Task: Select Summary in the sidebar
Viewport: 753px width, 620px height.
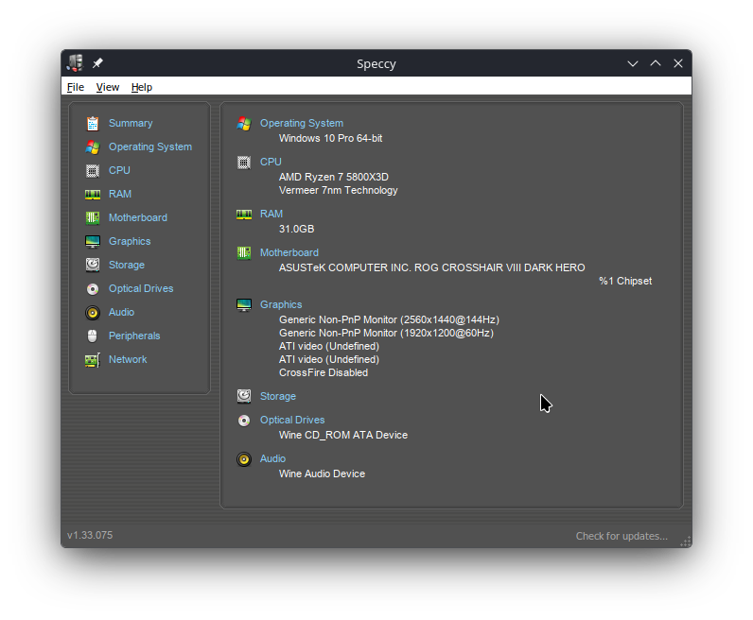Action: 131,123
